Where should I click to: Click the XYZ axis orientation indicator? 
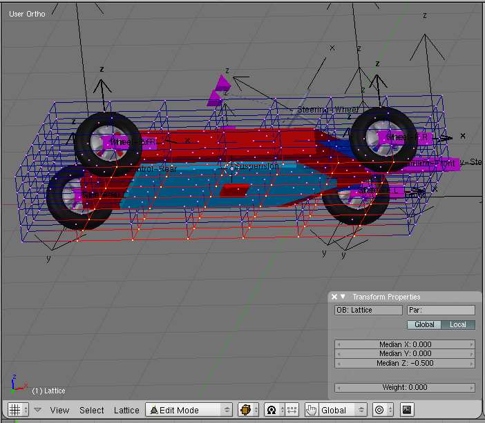click(x=18, y=384)
